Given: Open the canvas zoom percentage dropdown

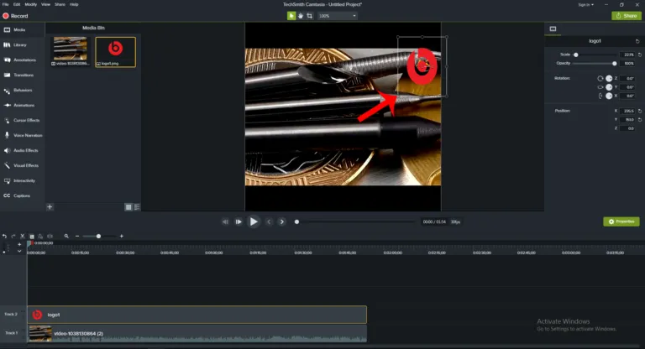Looking at the screenshot, I should click(337, 15).
